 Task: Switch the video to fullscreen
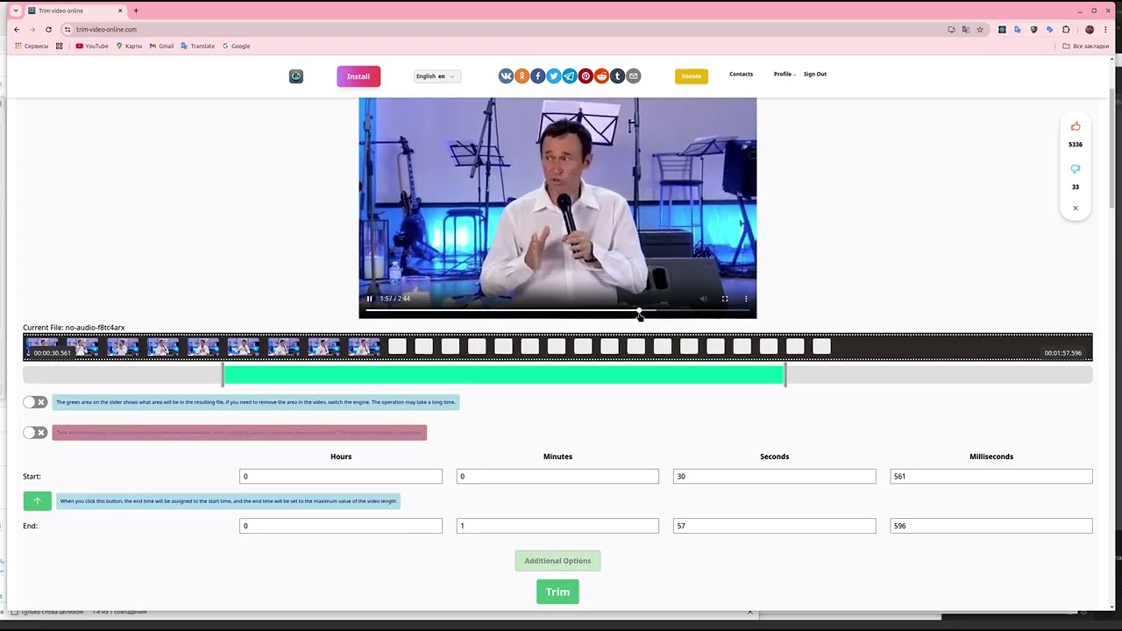[725, 299]
